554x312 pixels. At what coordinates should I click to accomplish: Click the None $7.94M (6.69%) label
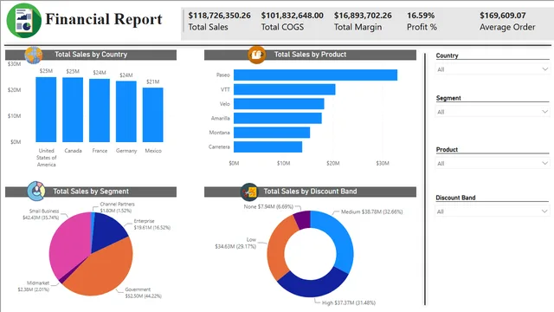point(268,206)
